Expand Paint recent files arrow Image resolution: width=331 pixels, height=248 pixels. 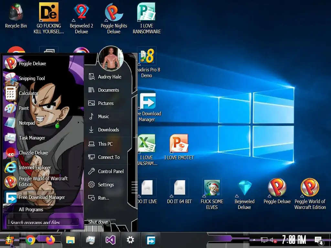[x=79, y=108]
